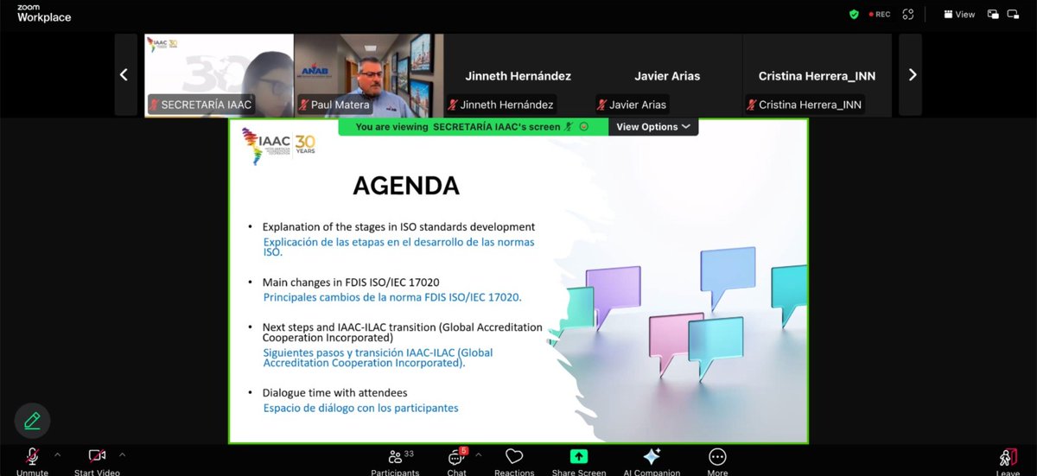Click the IAAC 30 Years logo on slide

pos(279,144)
